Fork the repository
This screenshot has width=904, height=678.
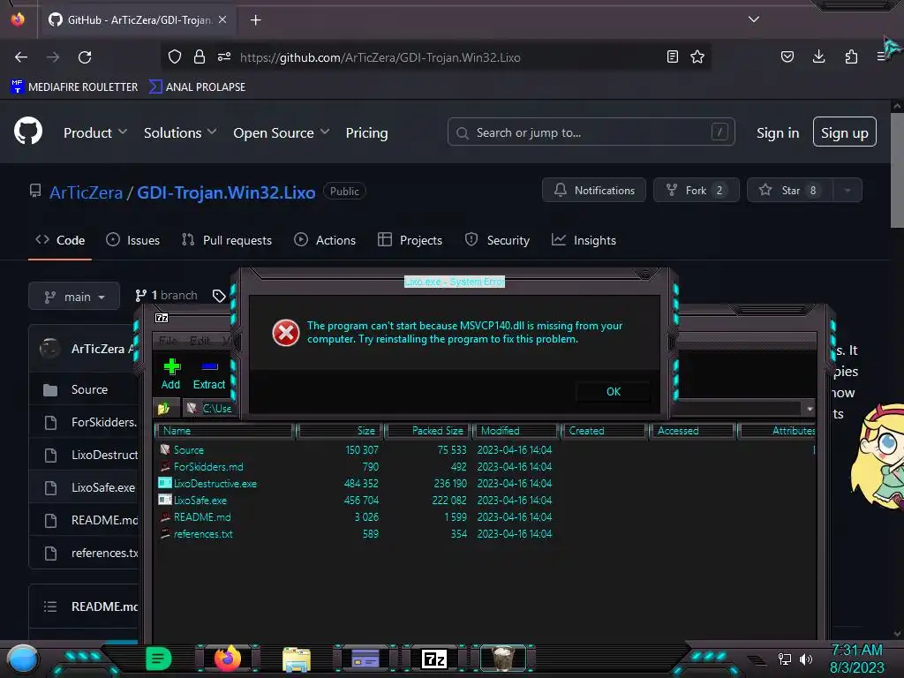pos(696,191)
